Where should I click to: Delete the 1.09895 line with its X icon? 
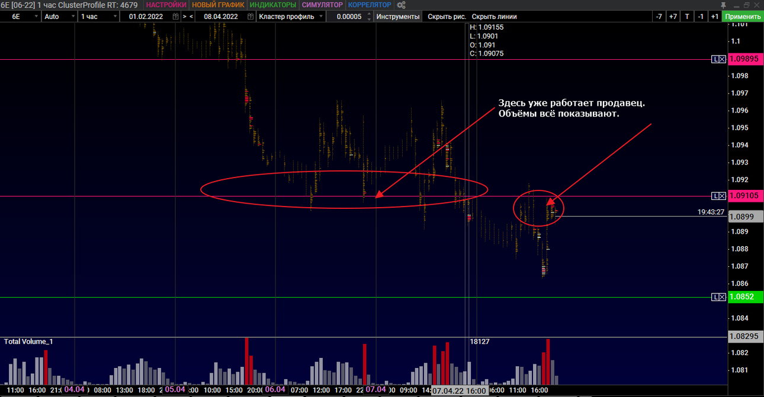(x=723, y=59)
